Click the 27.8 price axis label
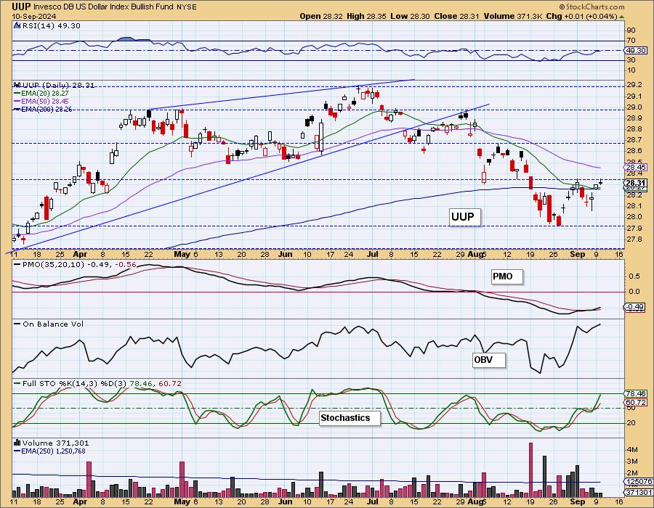654x508 pixels. [x=634, y=239]
